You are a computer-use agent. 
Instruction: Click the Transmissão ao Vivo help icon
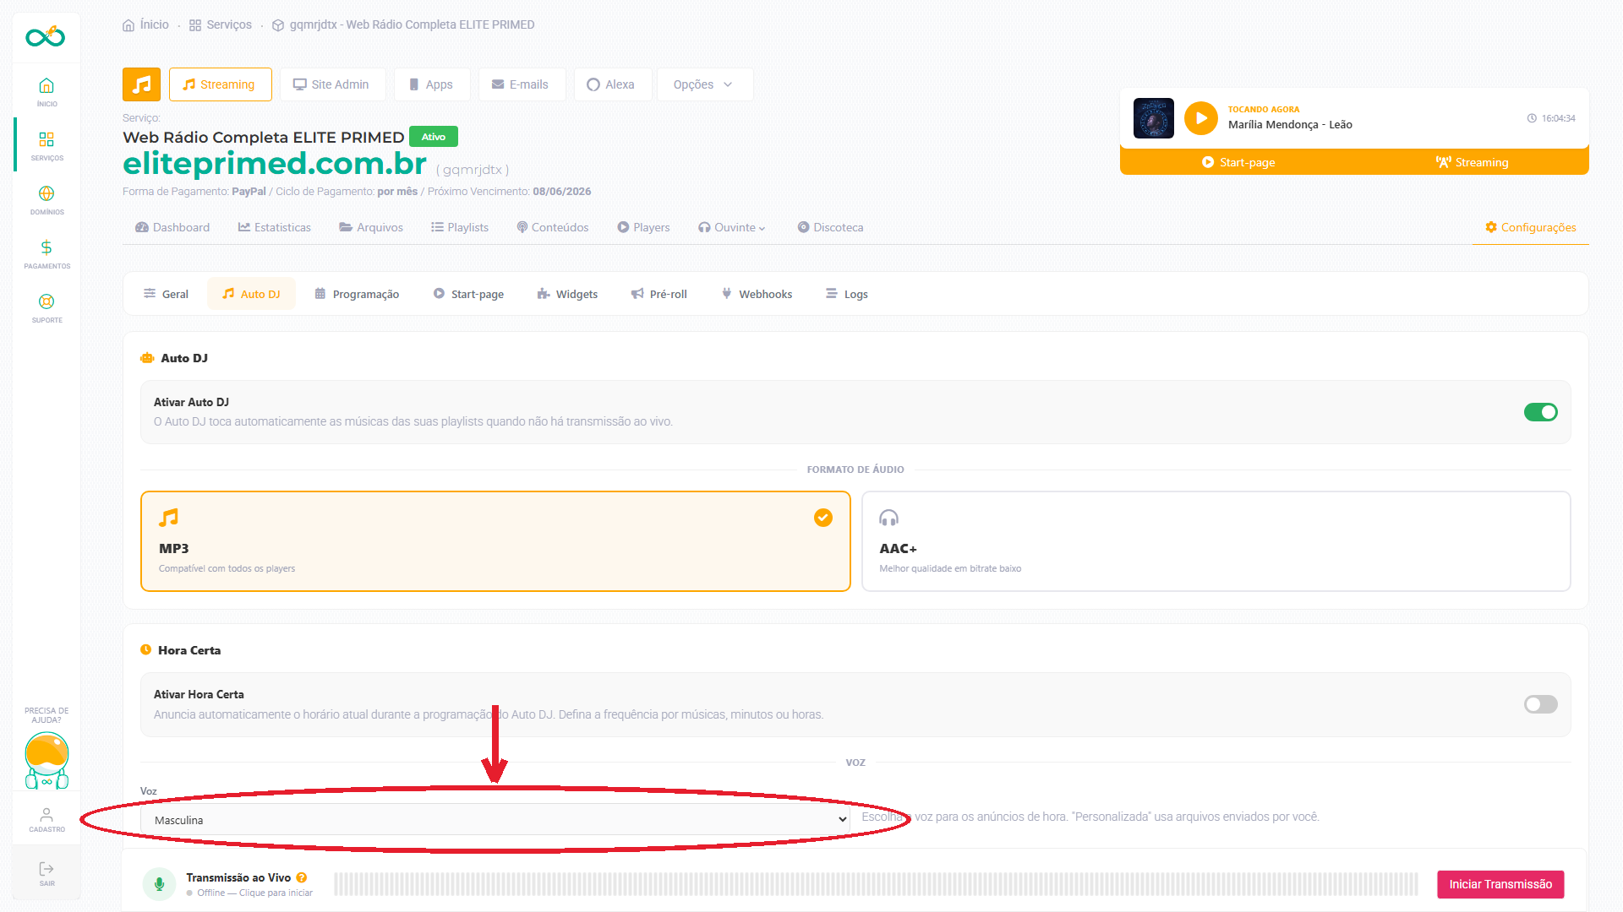302,877
